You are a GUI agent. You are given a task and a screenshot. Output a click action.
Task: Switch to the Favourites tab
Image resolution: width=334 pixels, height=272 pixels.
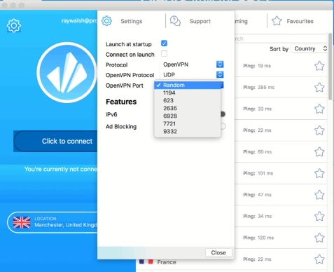click(293, 21)
